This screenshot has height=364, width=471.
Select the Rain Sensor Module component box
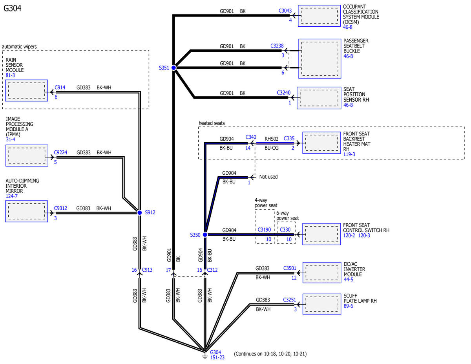coord(26,91)
